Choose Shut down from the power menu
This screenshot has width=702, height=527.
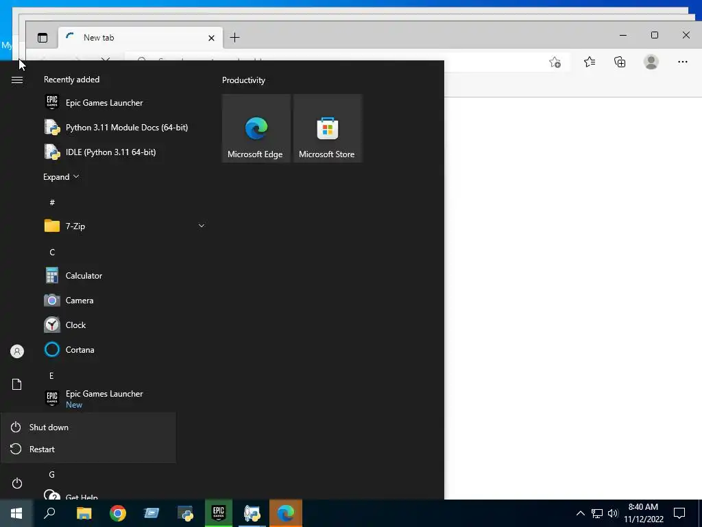[88, 427]
